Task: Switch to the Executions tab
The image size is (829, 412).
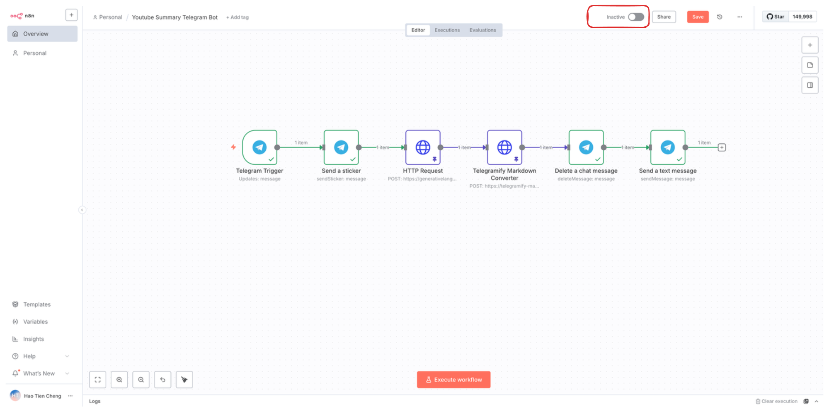Action: pyautogui.click(x=447, y=30)
